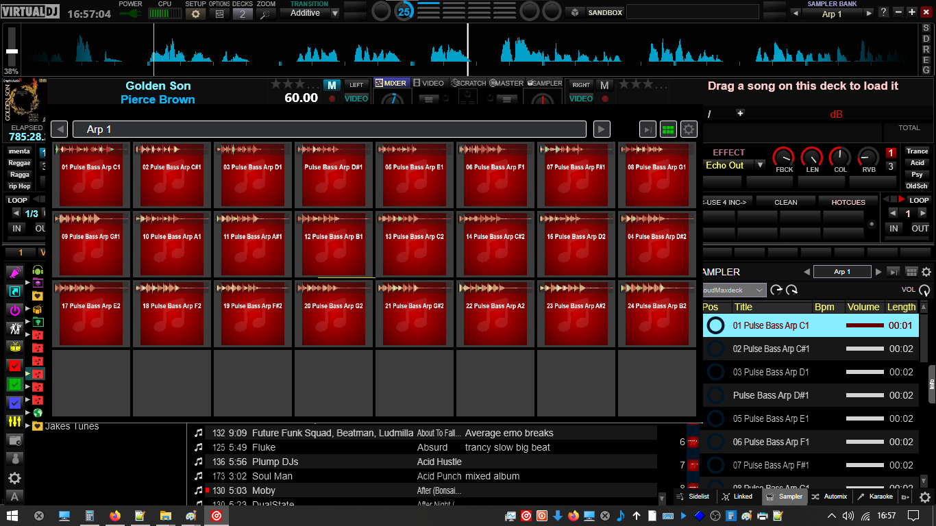Toggle LEFT video assignment button
Image resolution: width=936 pixels, height=526 pixels.
click(356, 85)
